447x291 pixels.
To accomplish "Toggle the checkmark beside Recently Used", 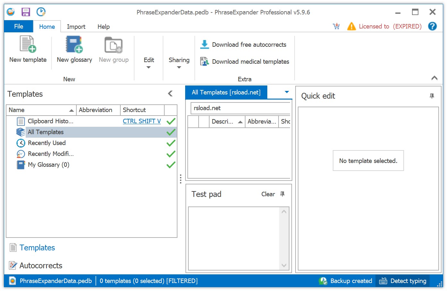I will [x=171, y=143].
